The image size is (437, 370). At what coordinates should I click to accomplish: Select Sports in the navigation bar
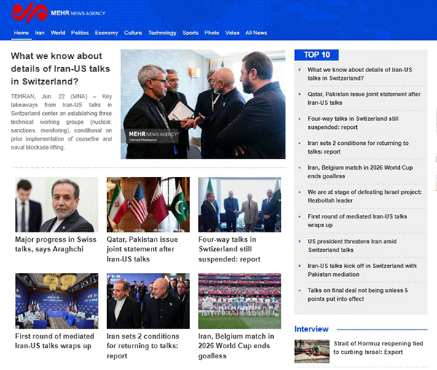coord(190,33)
